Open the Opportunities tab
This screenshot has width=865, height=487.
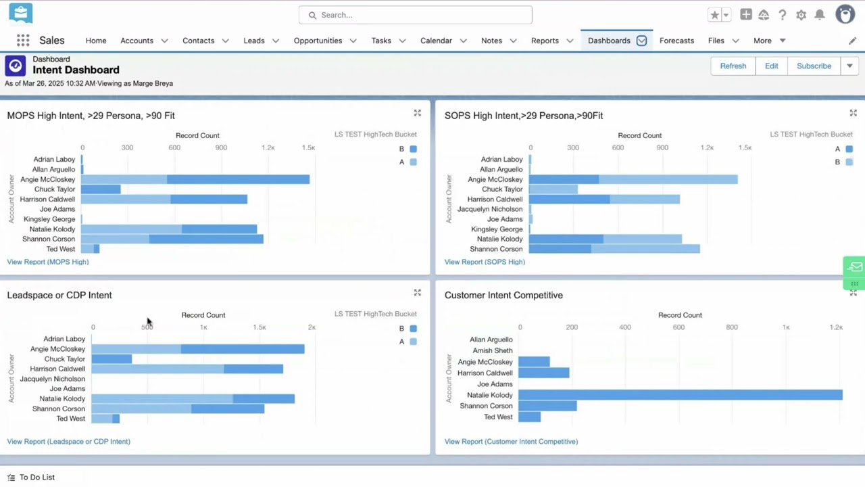click(318, 41)
